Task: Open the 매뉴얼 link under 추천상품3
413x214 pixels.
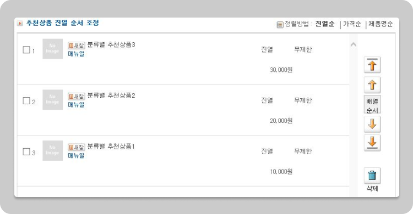Action: pyautogui.click(x=76, y=54)
